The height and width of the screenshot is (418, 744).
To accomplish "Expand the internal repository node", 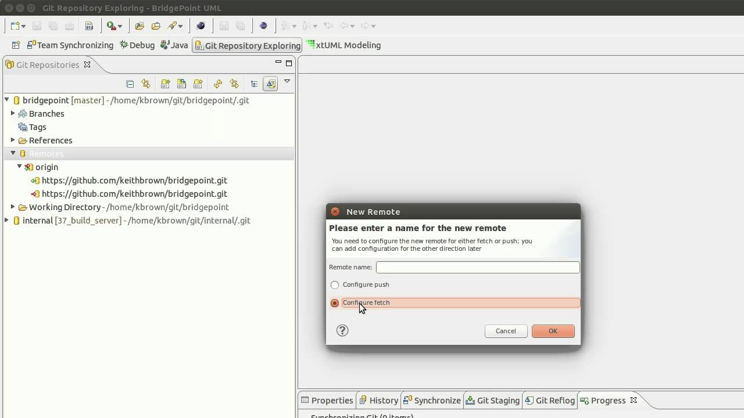I will (x=6, y=220).
